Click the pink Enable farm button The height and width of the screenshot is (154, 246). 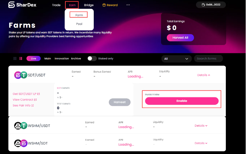(x=182, y=101)
